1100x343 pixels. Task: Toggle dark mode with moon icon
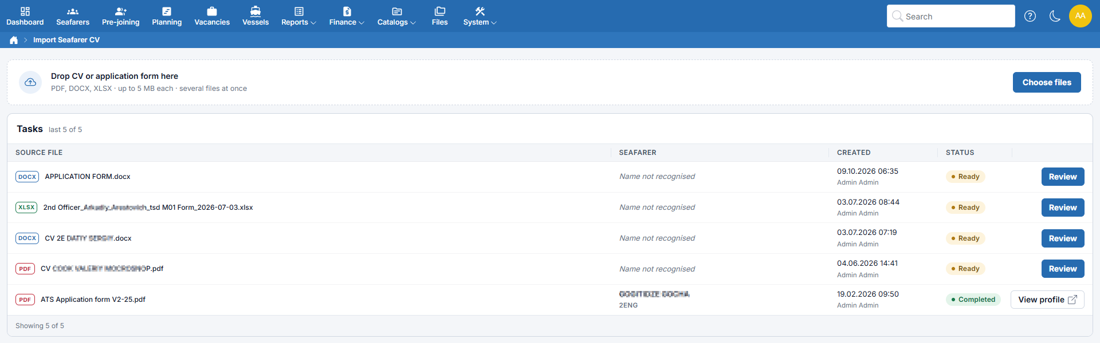point(1055,16)
